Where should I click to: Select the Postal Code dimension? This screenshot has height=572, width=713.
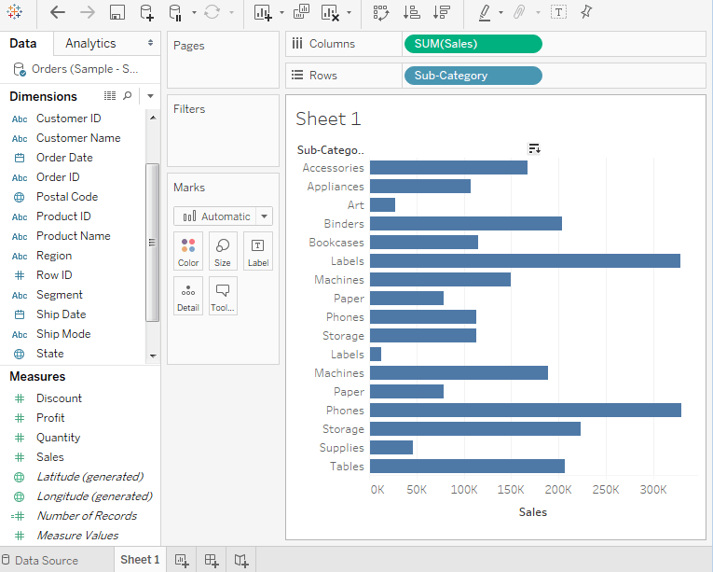(x=67, y=197)
